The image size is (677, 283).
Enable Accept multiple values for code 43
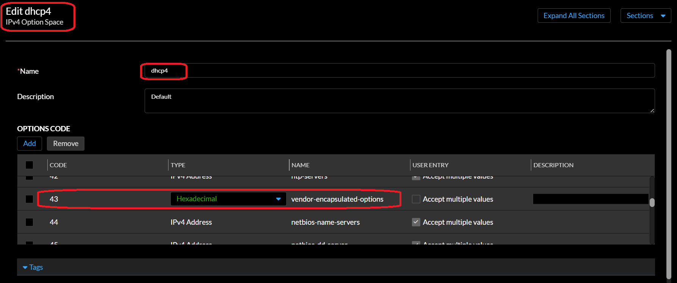(x=416, y=199)
